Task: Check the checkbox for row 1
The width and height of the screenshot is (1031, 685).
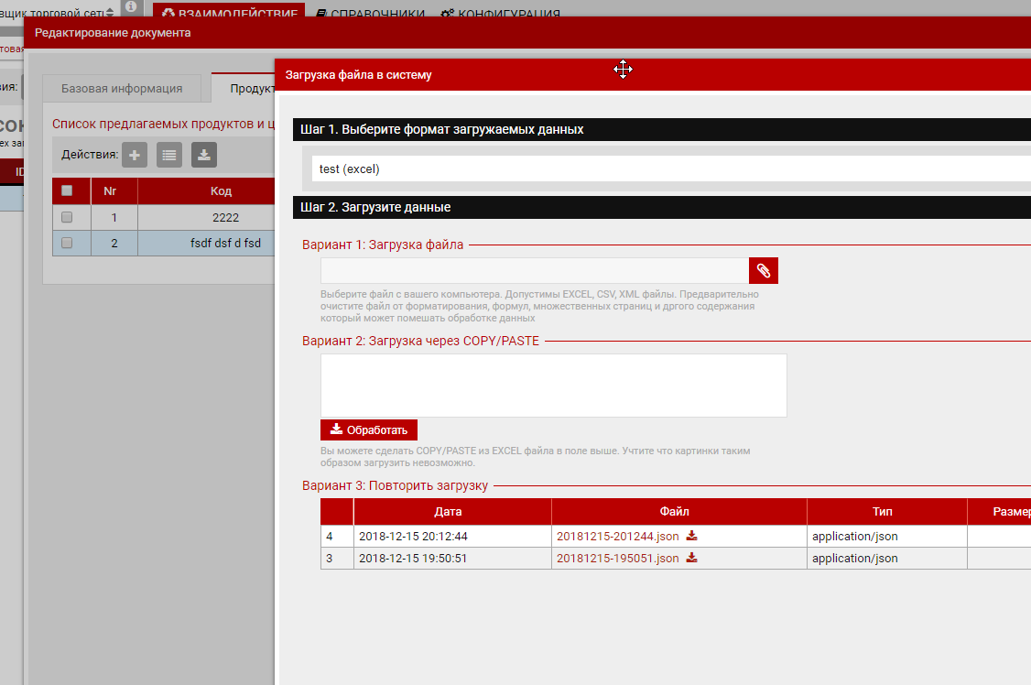Action: pyautogui.click(x=67, y=218)
